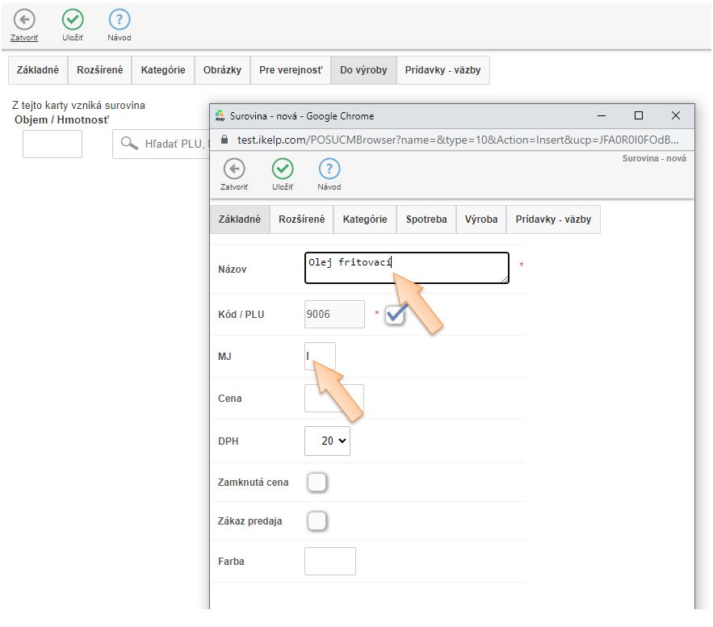Click the Zatvoriť back arrow in main window

24,20
